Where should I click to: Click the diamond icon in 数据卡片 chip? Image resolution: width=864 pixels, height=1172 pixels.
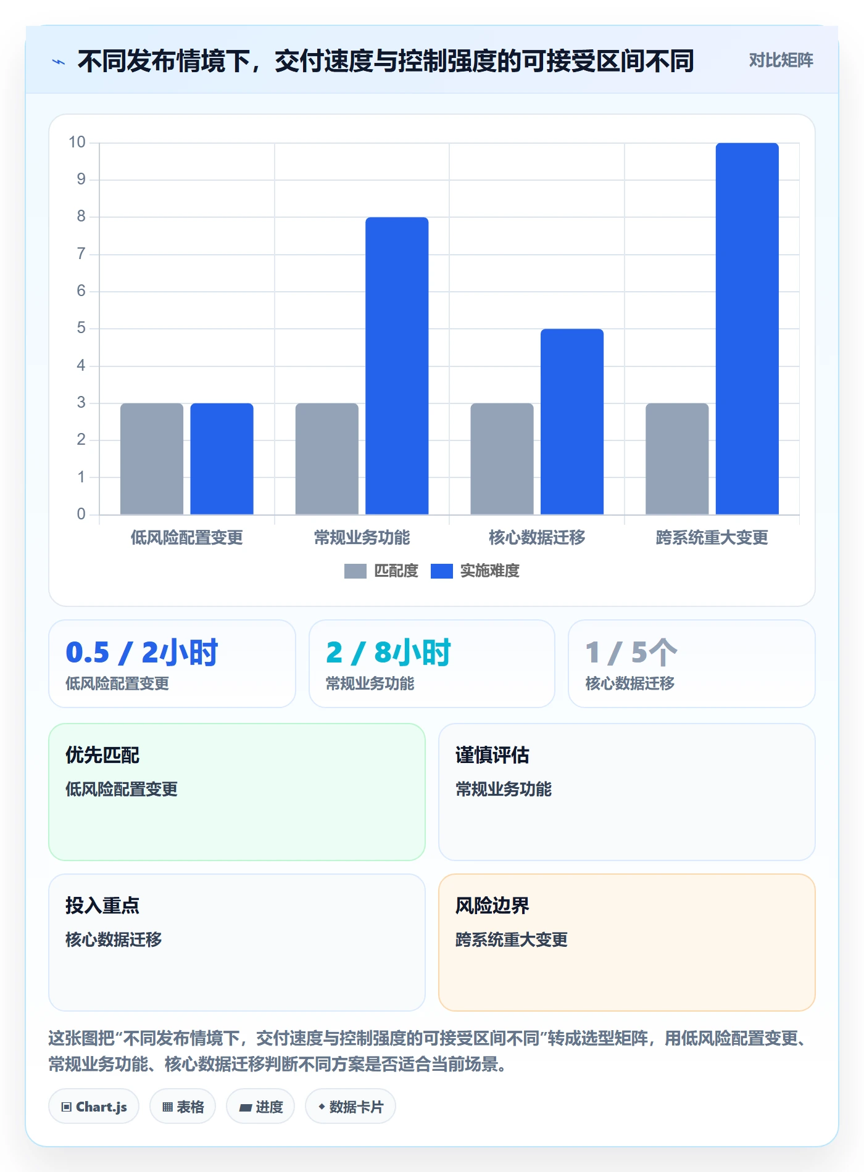pyautogui.click(x=322, y=1107)
